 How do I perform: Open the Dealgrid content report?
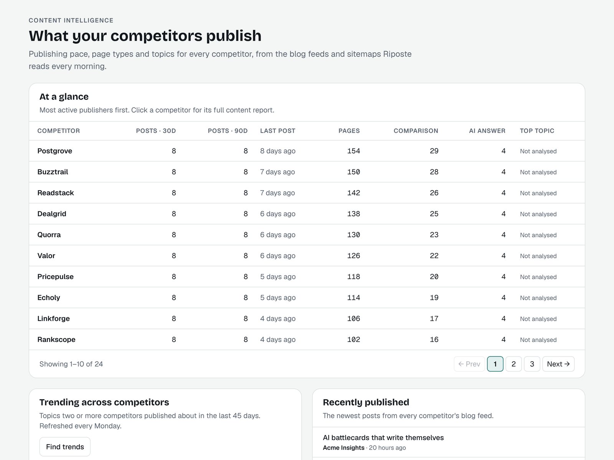click(52, 214)
